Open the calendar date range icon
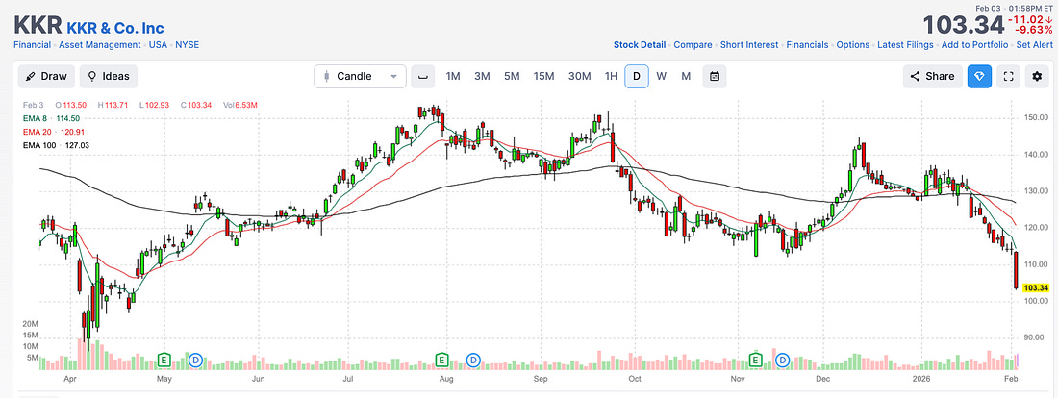The height and width of the screenshot is (398, 1058). point(714,76)
